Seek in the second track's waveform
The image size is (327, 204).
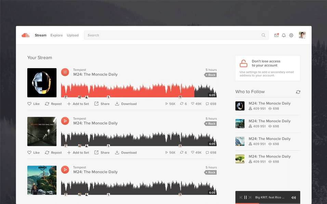click(x=139, y=139)
